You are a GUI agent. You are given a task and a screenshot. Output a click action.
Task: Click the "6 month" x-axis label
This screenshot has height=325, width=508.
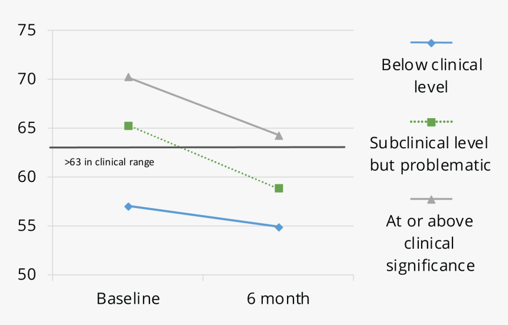click(x=278, y=298)
